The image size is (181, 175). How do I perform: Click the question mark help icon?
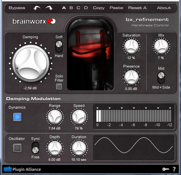[174, 169]
